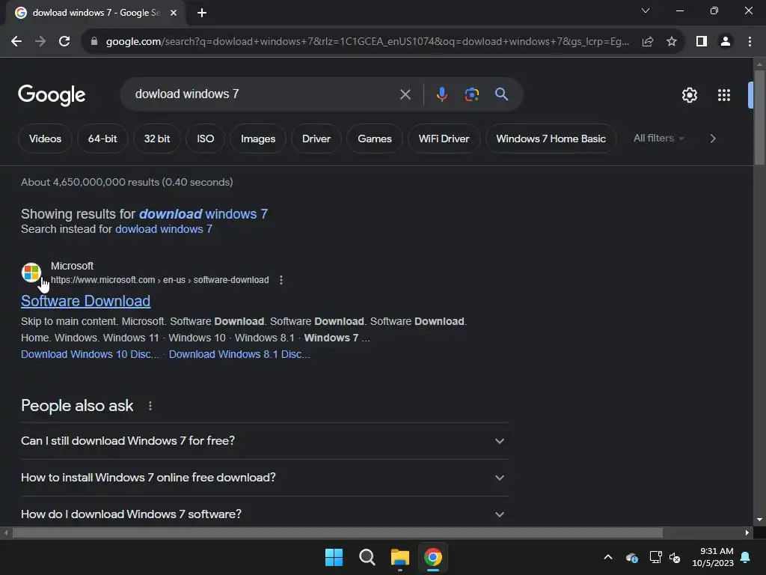Search instead for dowload windows 7
The height and width of the screenshot is (575, 766).
[x=164, y=229]
